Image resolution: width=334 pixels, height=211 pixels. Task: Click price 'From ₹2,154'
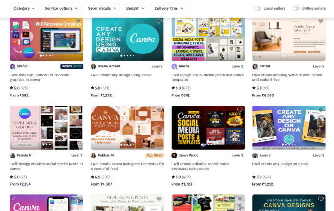20,184
